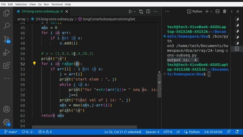Open the Go menu
Viewport: 243px width, 137px height.
point(40,4)
